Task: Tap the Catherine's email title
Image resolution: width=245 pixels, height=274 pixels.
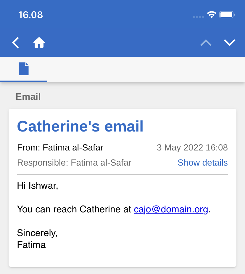Action: pyautogui.click(x=80, y=126)
